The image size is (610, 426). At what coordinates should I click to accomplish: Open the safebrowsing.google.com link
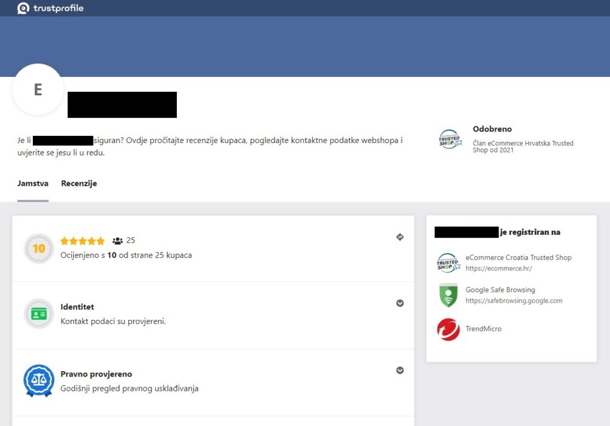tap(513, 301)
